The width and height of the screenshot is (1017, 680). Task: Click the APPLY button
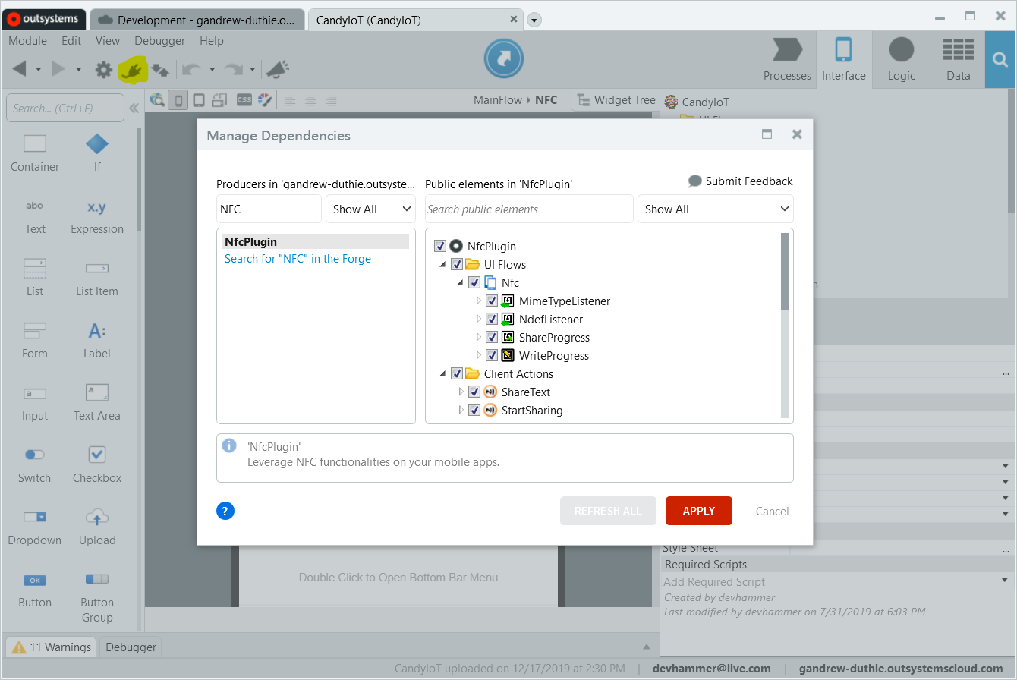click(699, 511)
